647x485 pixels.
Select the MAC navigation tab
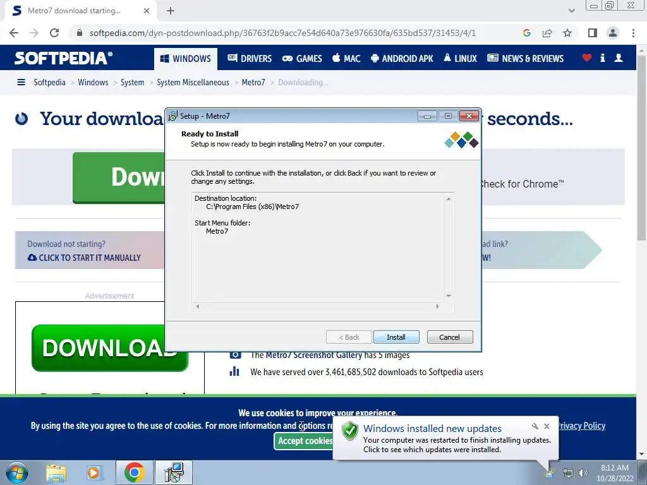[346, 59]
